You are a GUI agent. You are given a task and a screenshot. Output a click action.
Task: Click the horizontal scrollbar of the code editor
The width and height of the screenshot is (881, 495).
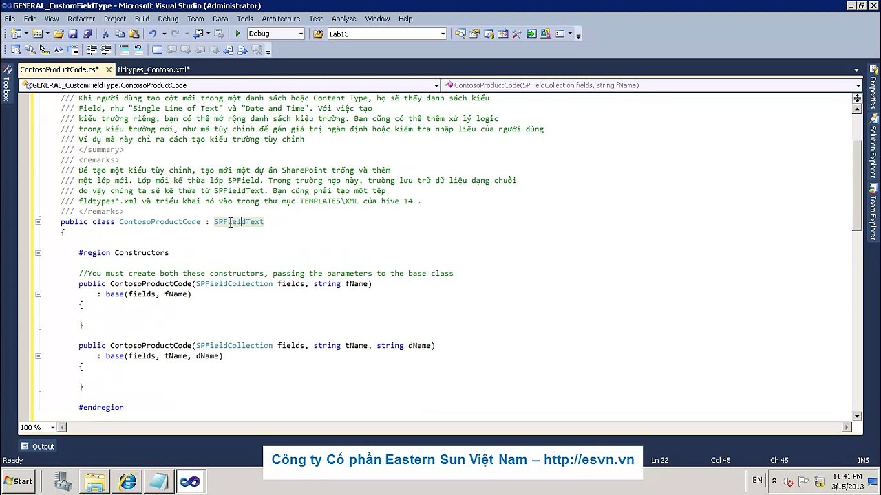pyautogui.click(x=456, y=428)
